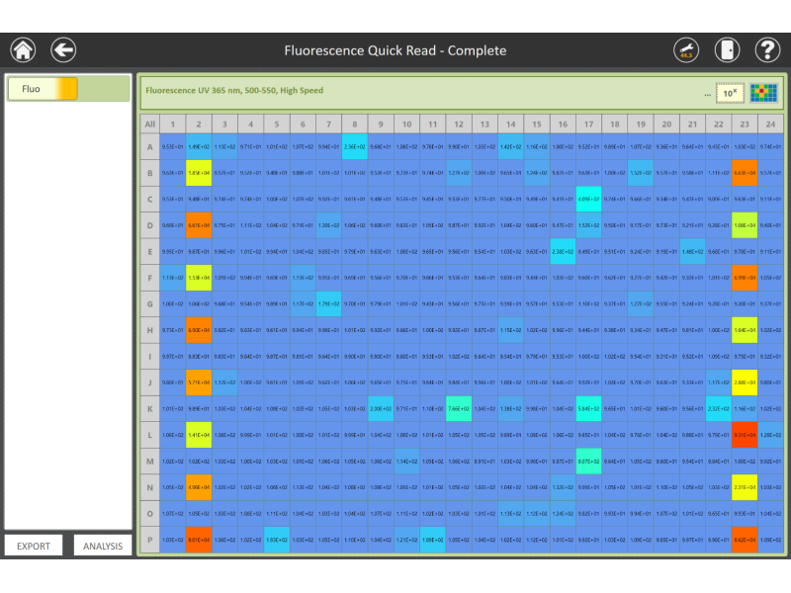Image resolution: width=791 pixels, height=593 pixels.
Task: Click the yellow well B2
Action: click(199, 173)
